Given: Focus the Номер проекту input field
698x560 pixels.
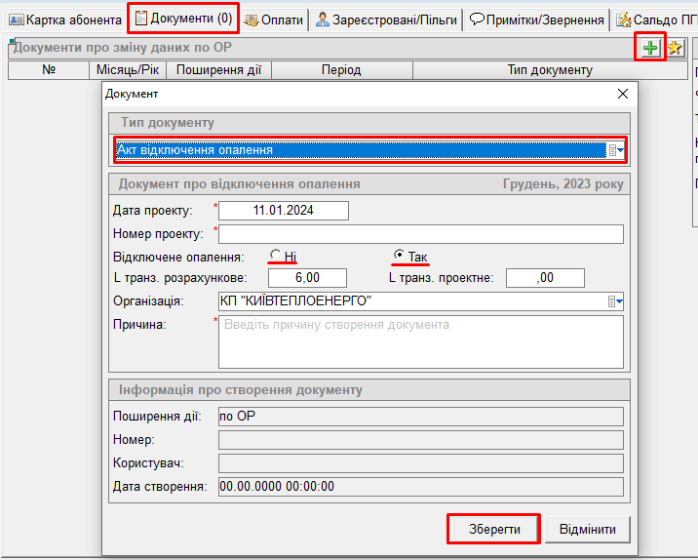Looking at the screenshot, I should 420,233.
